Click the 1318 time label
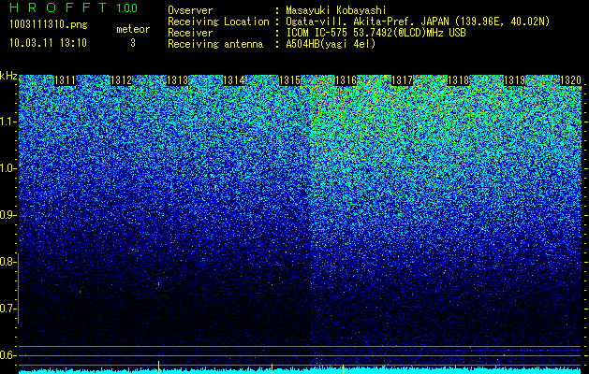The height and width of the screenshot is (374, 589). click(458, 80)
